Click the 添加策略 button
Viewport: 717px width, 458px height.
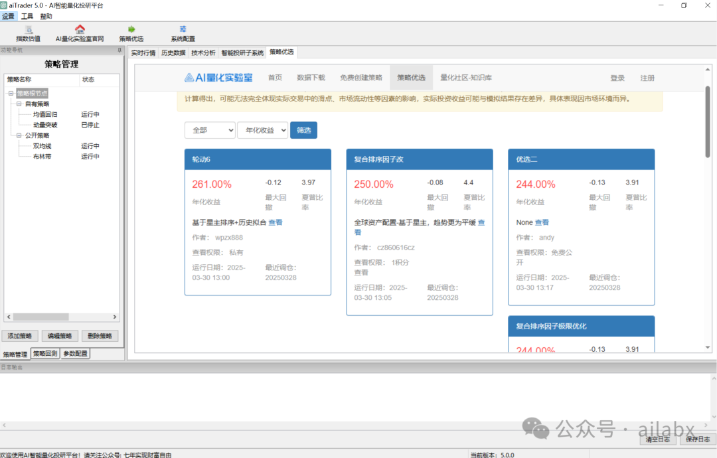pos(20,335)
